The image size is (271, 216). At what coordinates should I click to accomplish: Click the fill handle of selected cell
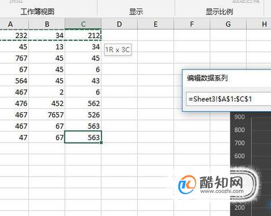click(x=101, y=142)
